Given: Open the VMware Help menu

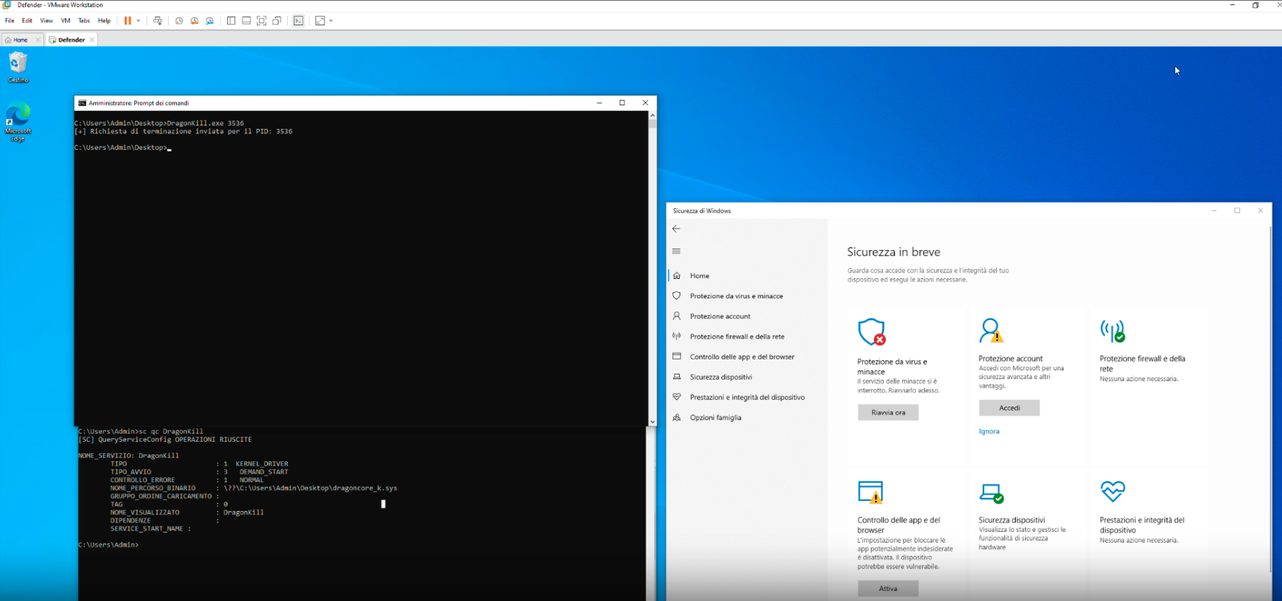Looking at the screenshot, I should click(104, 21).
